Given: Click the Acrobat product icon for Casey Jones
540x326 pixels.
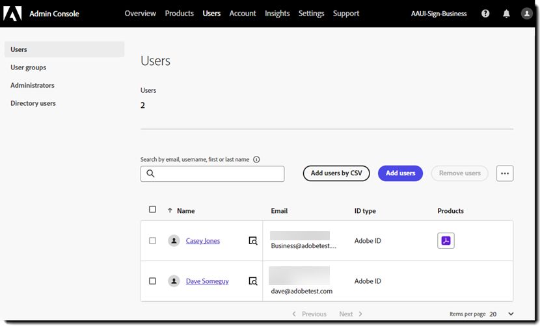Looking at the screenshot, I should 446,241.
